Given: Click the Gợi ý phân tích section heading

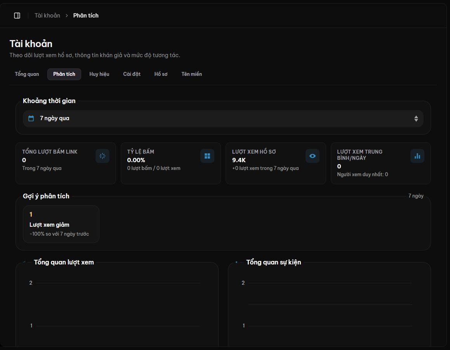Looking at the screenshot, I should coord(46,196).
